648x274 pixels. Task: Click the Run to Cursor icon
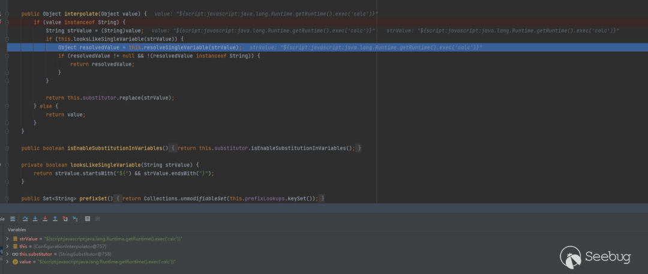pos(75,219)
